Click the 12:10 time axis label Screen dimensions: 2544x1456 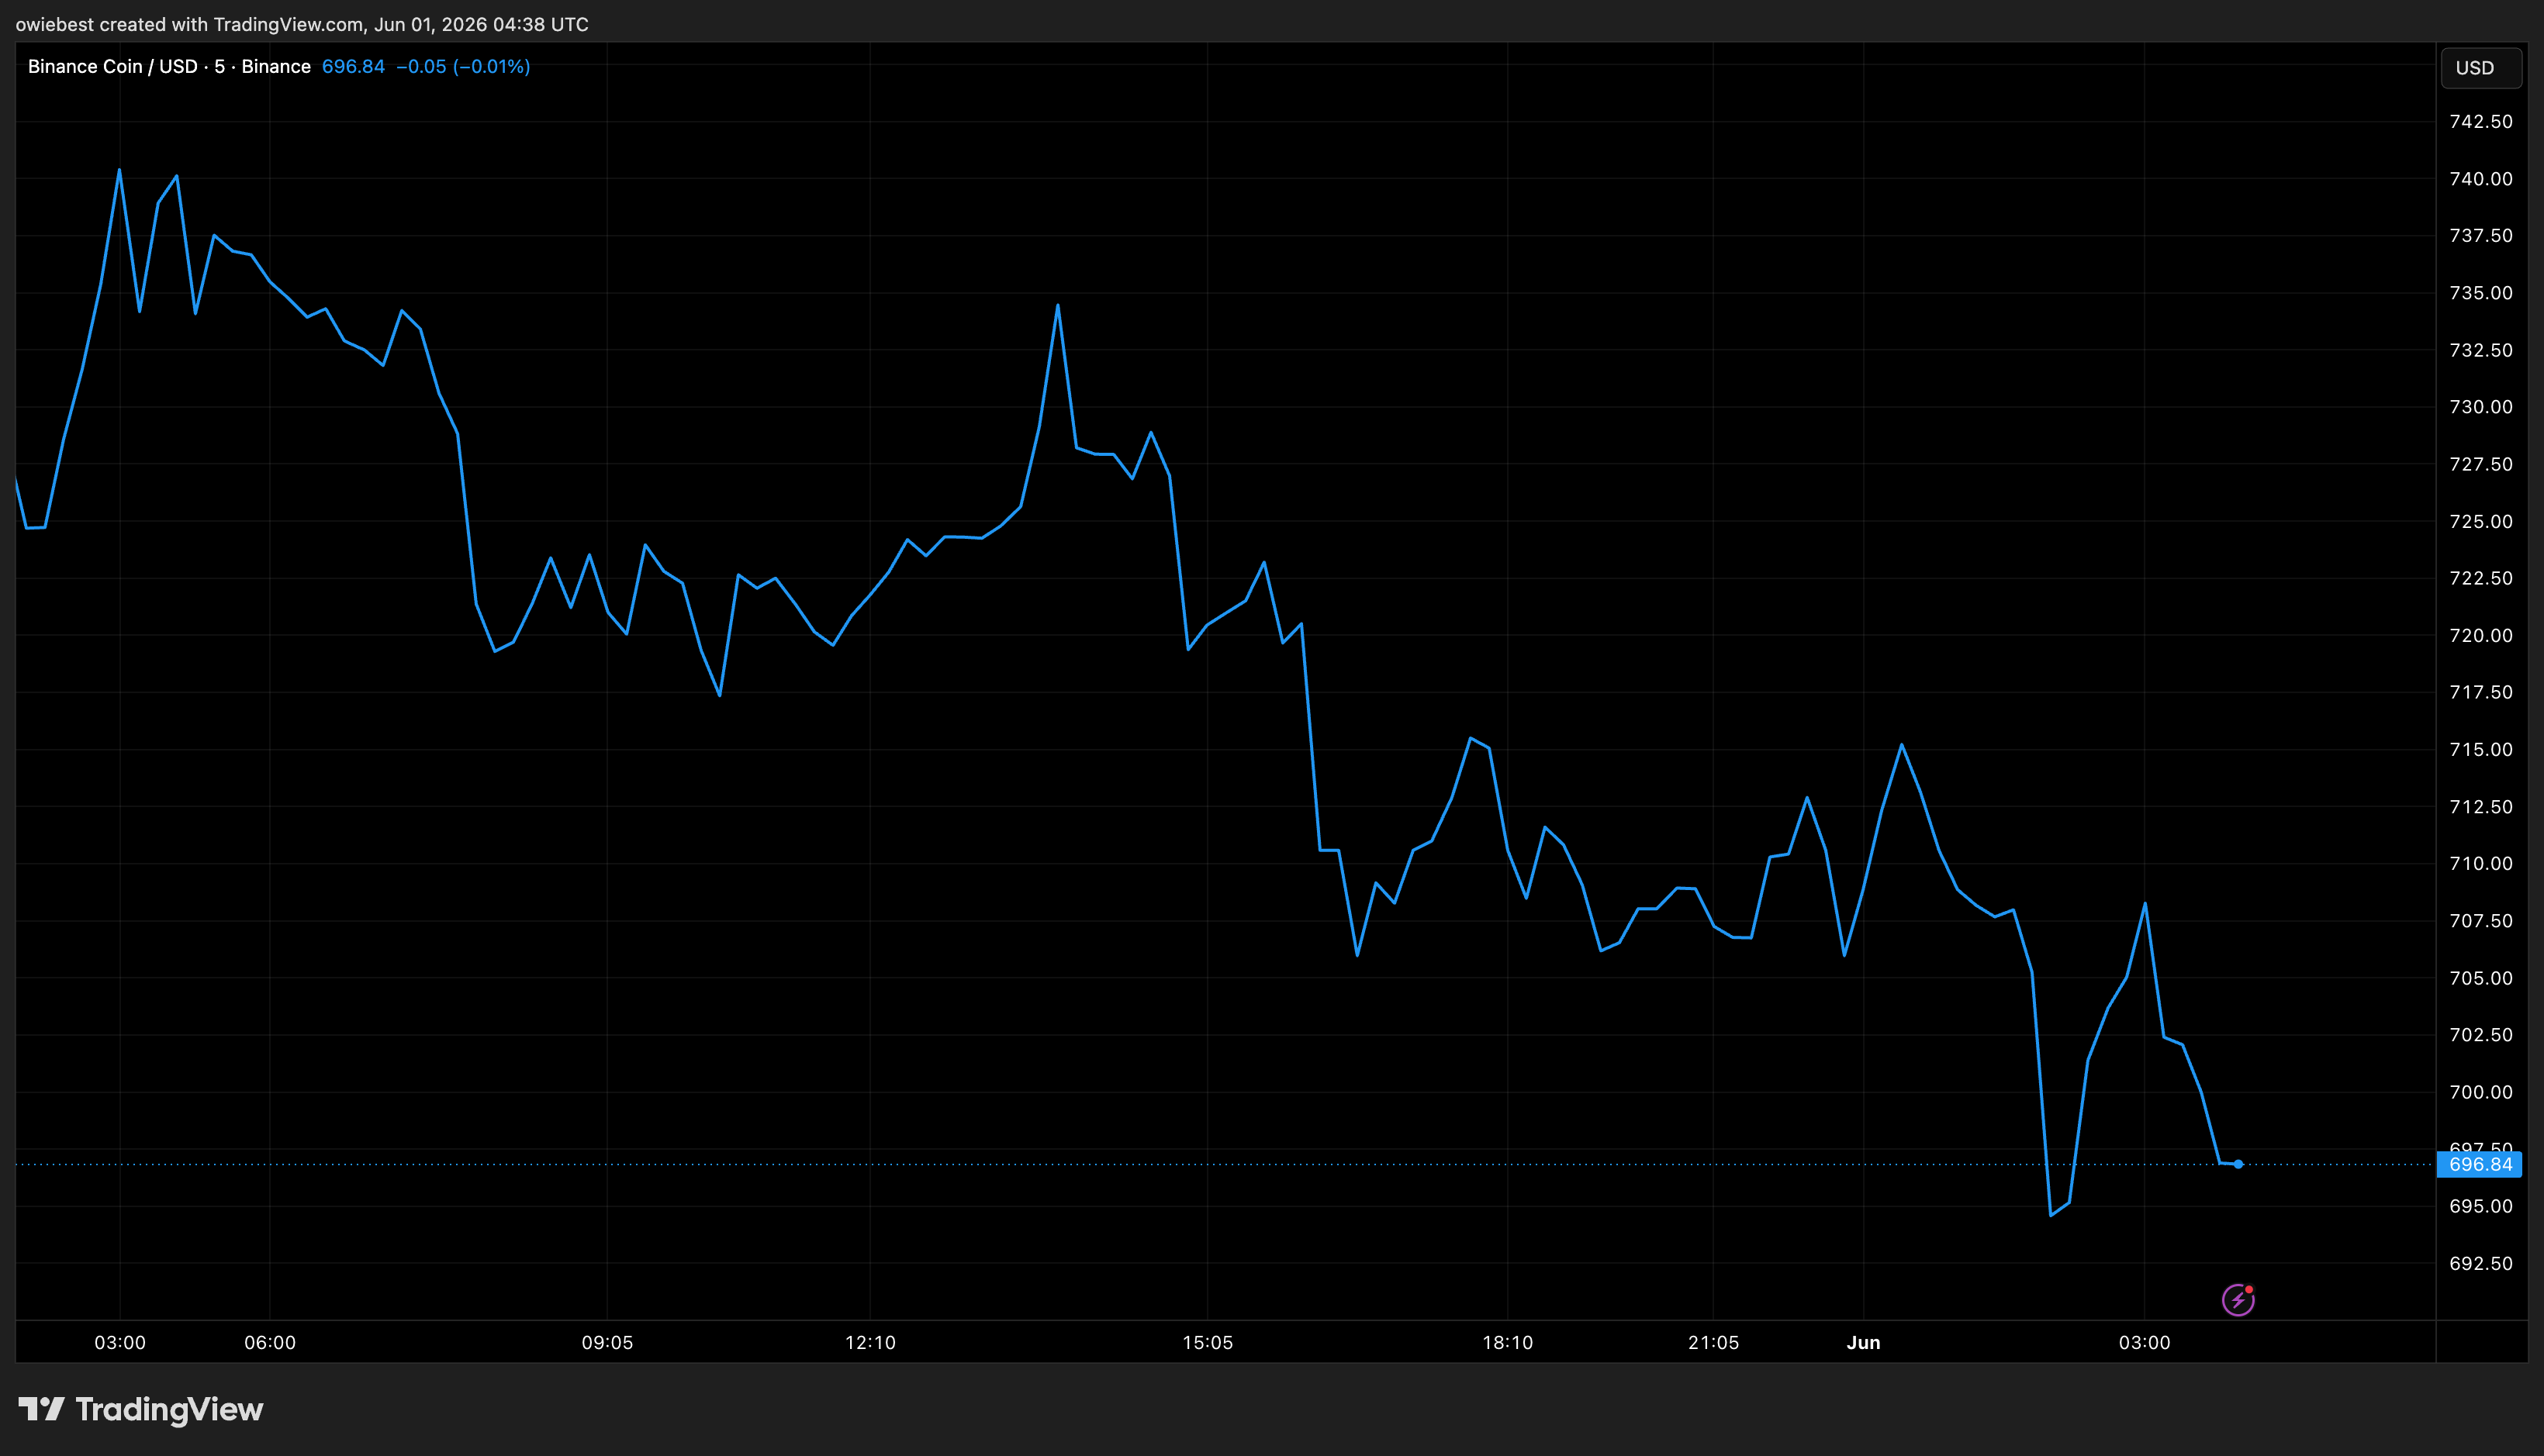pyautogui.click(x=870, y=1342)
